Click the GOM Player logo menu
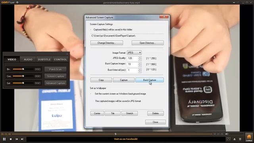The height and width of the screenshot is (143, 254). pyautogui.click(x=8, y=2)
